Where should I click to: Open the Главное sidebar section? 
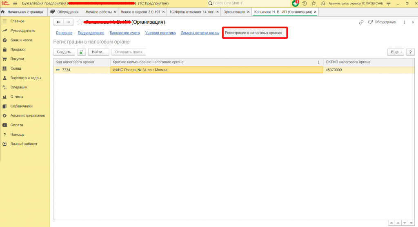pyautogui.click(x=17, y=21)
